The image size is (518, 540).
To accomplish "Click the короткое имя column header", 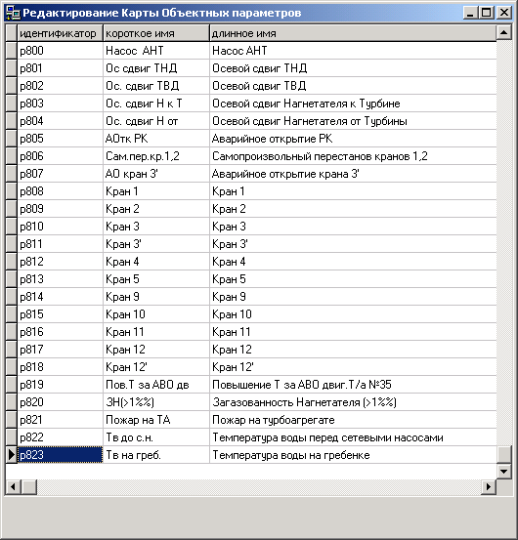I will click(156, 33).
